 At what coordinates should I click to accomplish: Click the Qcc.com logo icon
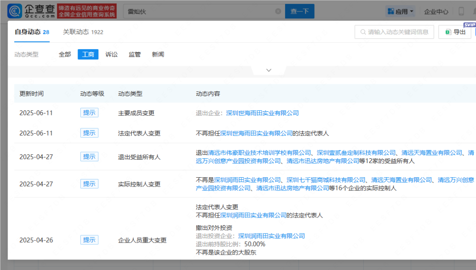tap(15, 11)
